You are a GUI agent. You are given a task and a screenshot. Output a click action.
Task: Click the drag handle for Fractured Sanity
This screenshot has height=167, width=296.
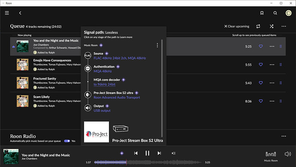pyautogui.click(x=281, y=83)
